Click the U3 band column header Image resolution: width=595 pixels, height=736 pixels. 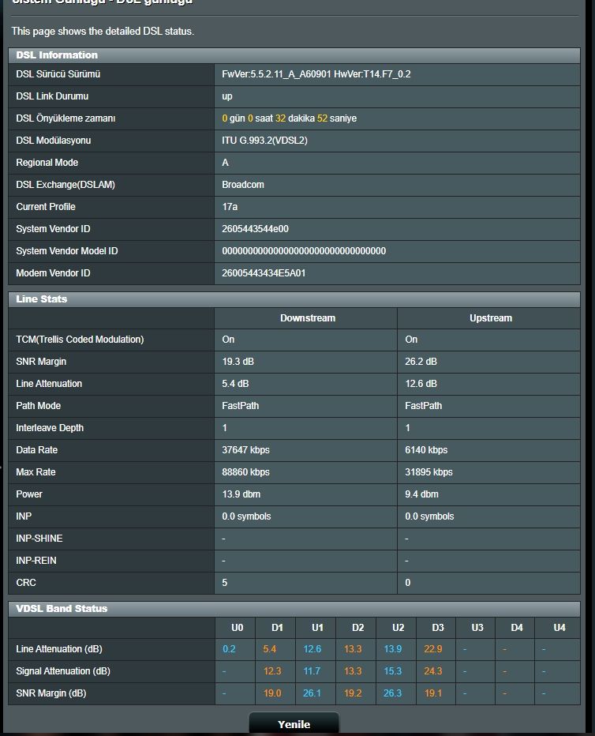click(477, 628)
